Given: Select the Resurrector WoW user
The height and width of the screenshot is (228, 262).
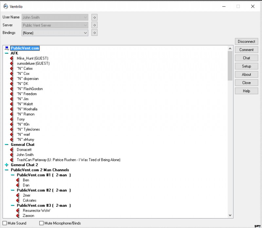Looking at the screenshot, I should (x=36, y=210).
